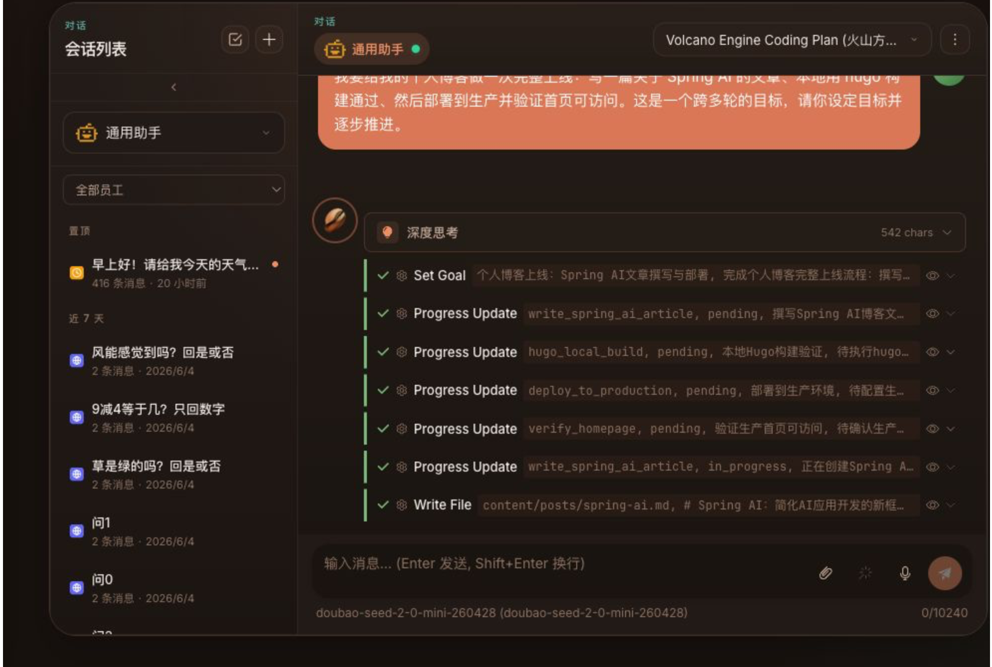Click gear icon on write_spring_ai_article in_progress row
Viewport: 992px width, 667px height.
click(402, 467)
